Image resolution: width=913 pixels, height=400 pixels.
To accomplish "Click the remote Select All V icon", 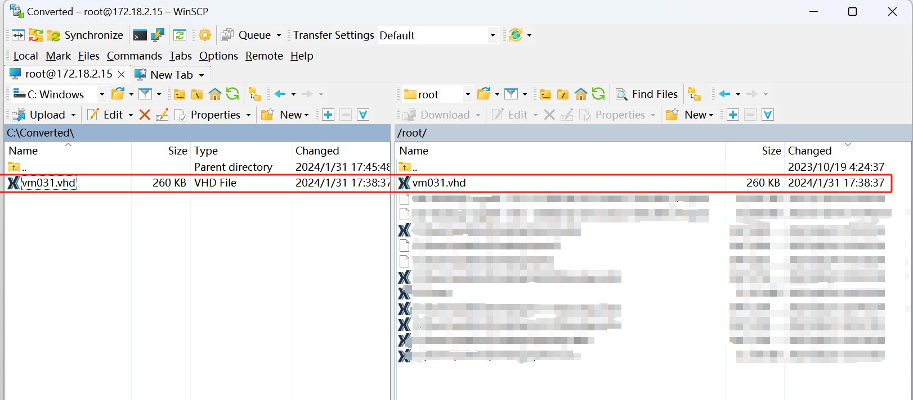I will [x=768, y=115].
